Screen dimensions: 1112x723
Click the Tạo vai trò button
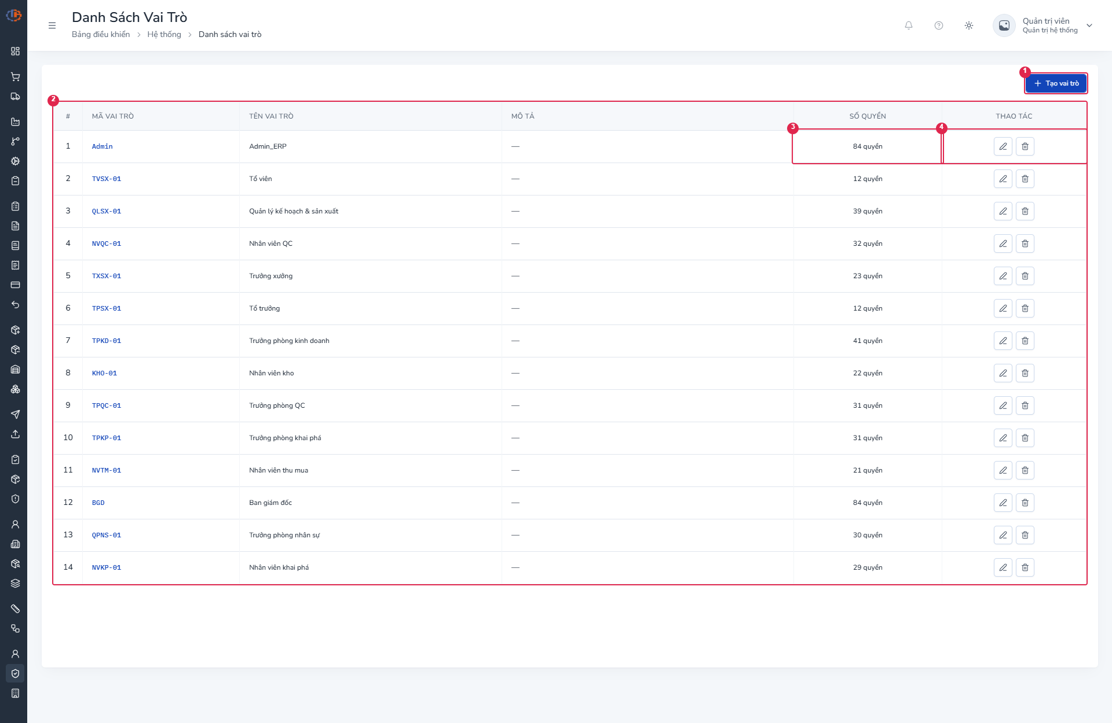(1056, 83)
